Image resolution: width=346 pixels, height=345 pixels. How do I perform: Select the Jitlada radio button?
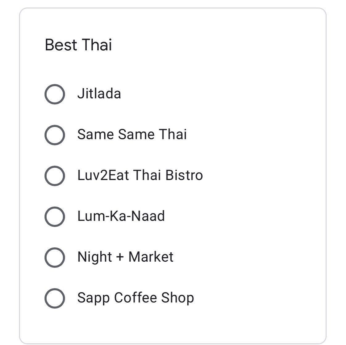click(55, 94)
